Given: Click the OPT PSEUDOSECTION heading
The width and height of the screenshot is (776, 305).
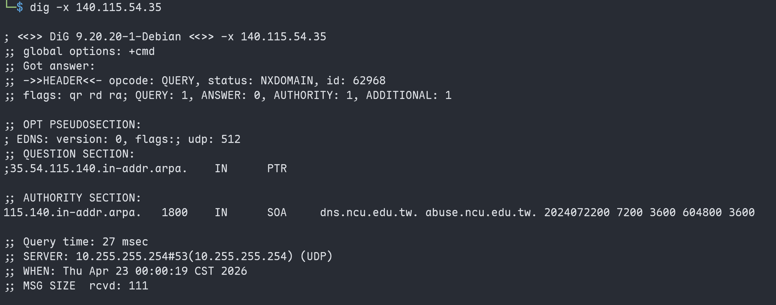Looking at the screenshot, I should (x=82, y=124).
